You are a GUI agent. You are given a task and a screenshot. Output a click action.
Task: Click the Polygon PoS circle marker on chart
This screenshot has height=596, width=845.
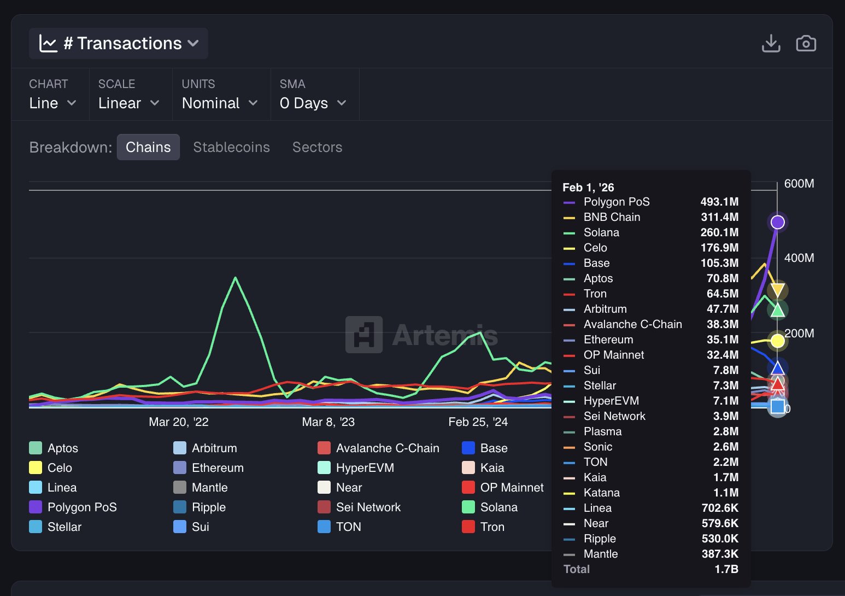pyautogui.click(x=777, y=222)
